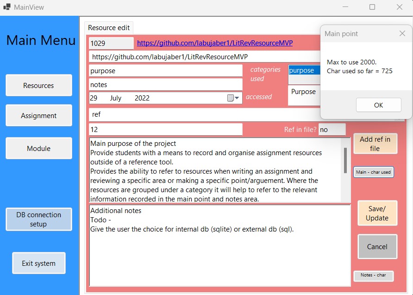
Task: Click the Ref in file field showing "no"
Action: [x=332, y=130]
